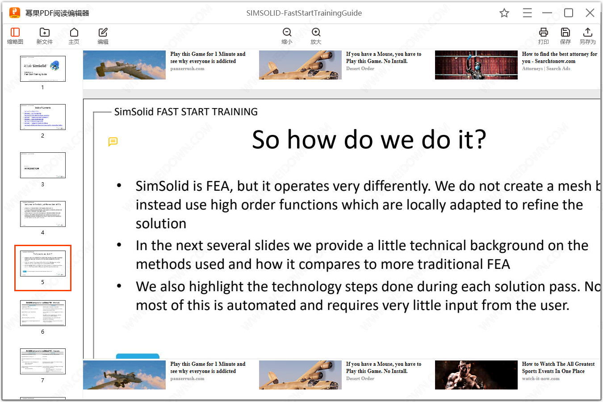Select page 2 thumbnail (Table of Contents)
The image size is (603, 402).
pyautogui.click(x=43, y=117)
